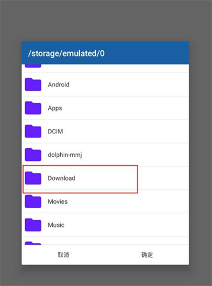Pick the Music directory label
The height and width of the screenshot is (286, 212).
[56, 225]
